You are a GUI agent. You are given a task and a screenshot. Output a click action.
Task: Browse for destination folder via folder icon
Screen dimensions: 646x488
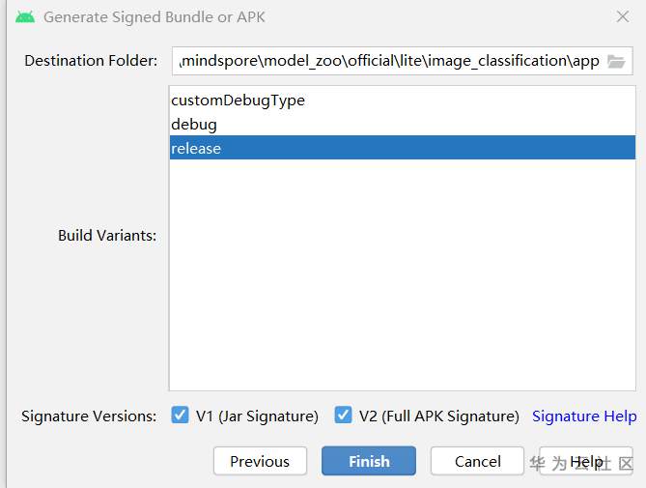pos(616,61)
